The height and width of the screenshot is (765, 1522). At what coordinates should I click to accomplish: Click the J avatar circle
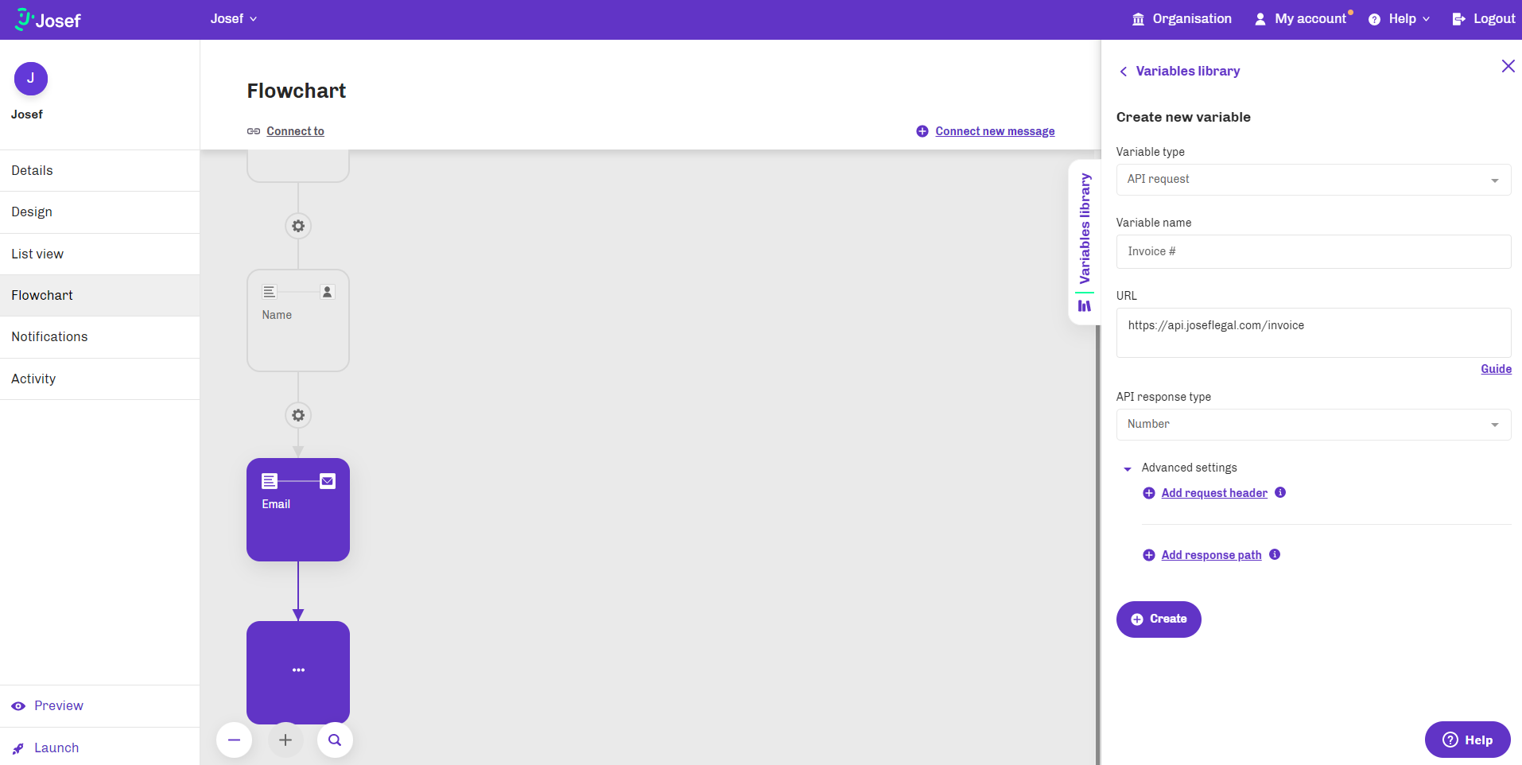click(x=31, y=79)
